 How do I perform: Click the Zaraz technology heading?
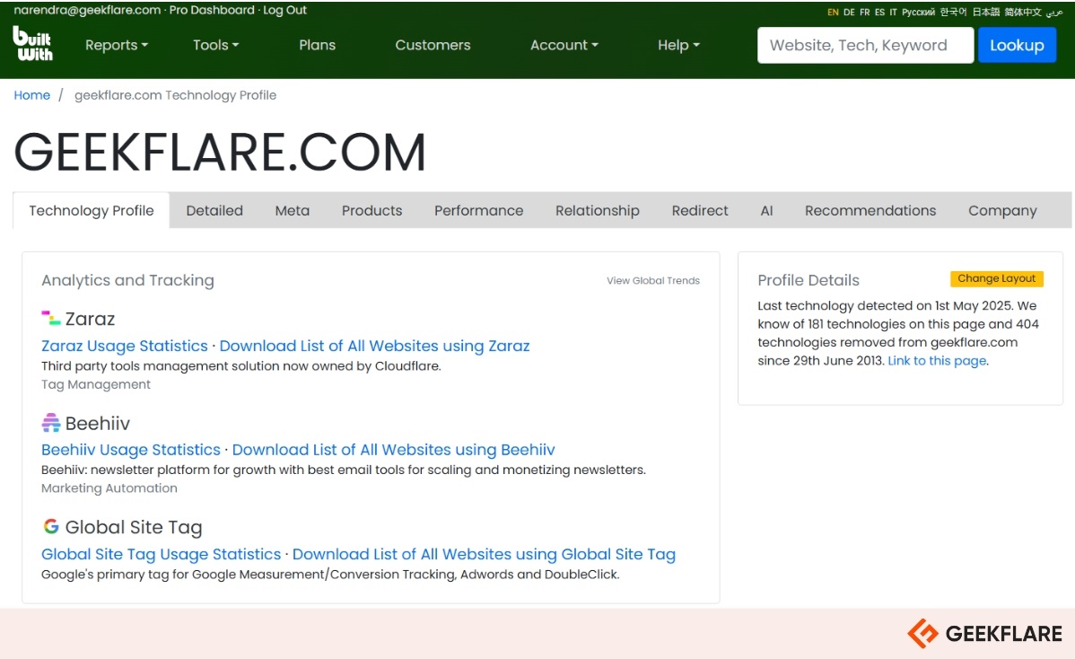pos(90,319)
